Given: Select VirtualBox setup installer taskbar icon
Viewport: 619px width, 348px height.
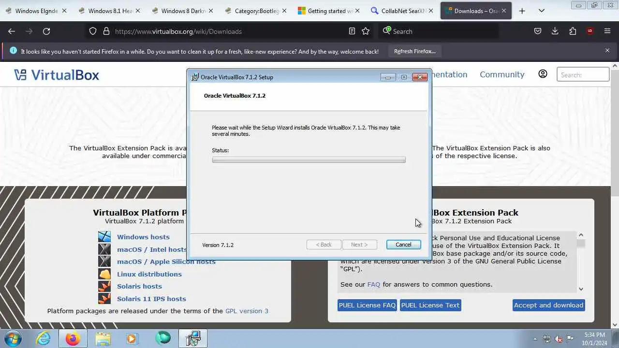Looking at the screenshot, I should pos(193,338).
